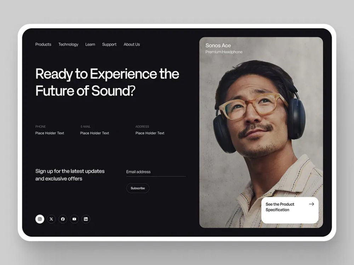
Task: Open the Instagram social icon
Action: 40,219
